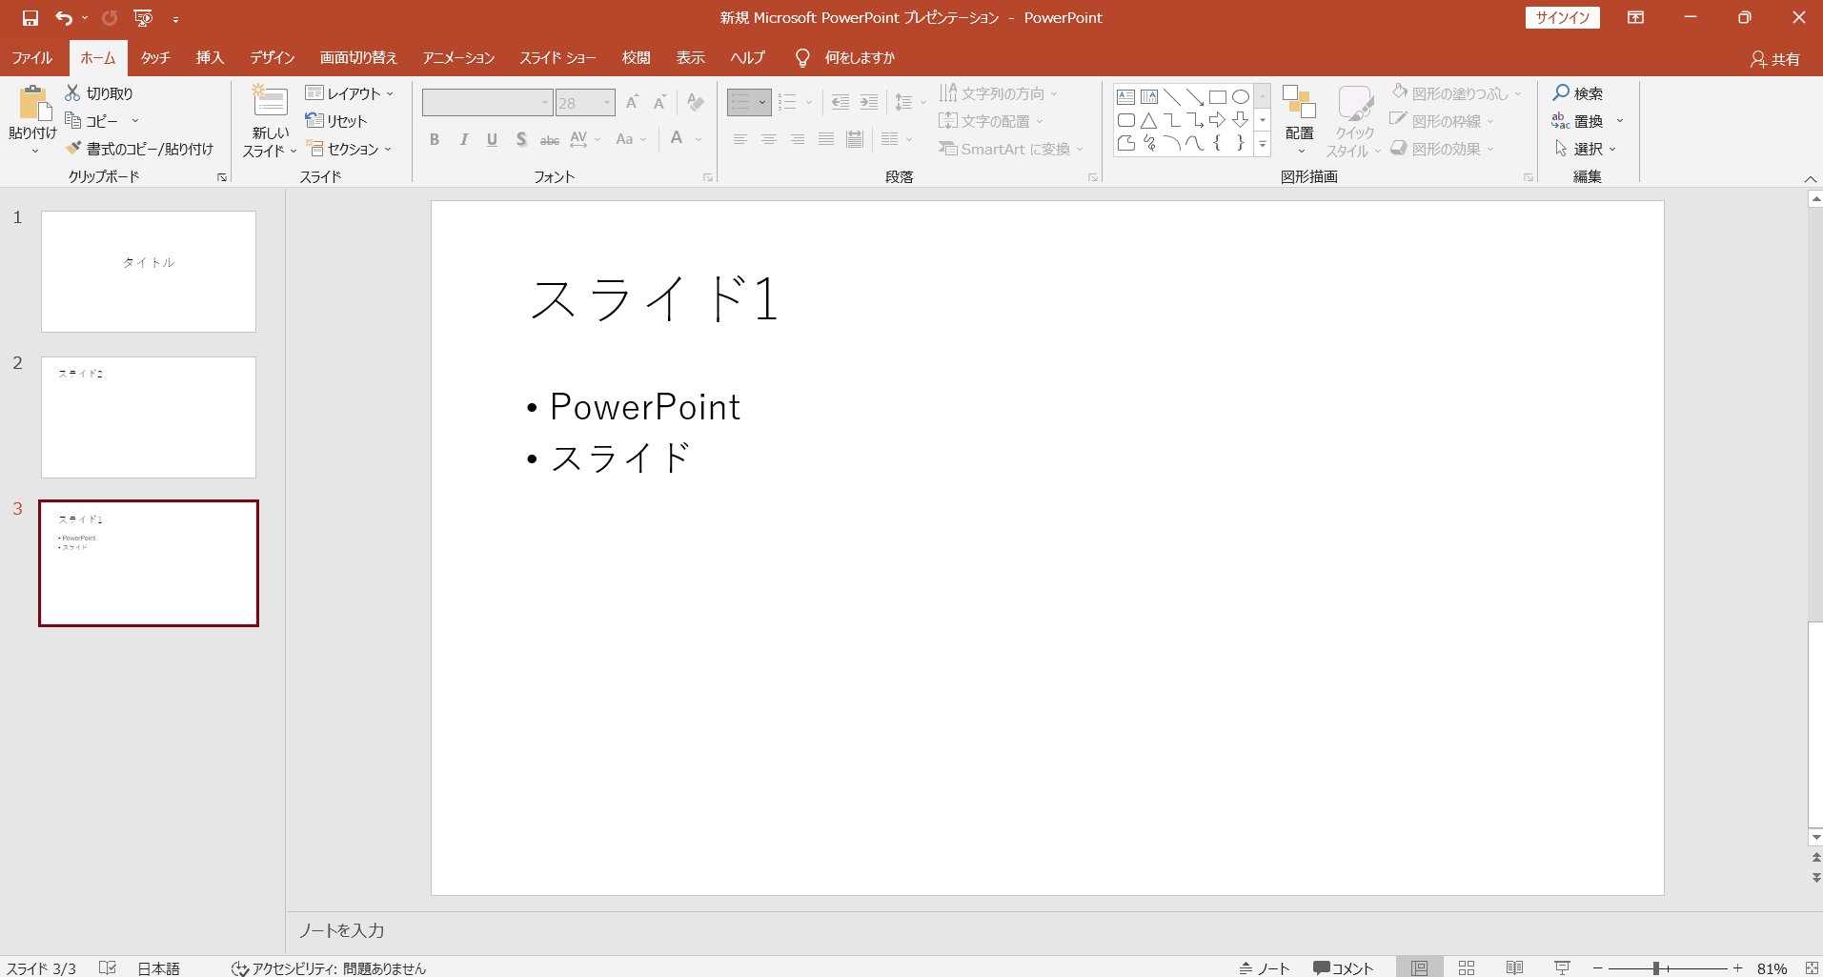This screenshot has height=977, width=1823.
Task: Toggle the Notes (ノート) pane
Action: pos(1265,967)
